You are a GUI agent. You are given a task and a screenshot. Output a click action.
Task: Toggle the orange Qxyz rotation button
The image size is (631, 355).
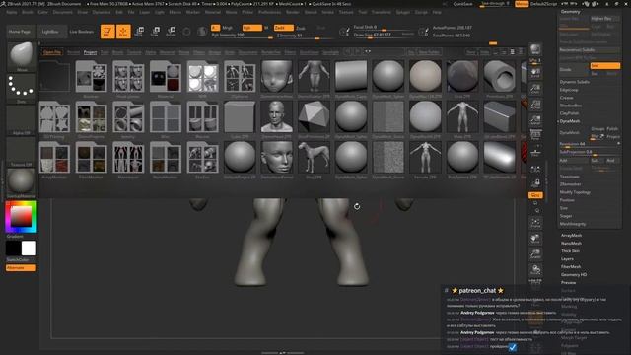point(535,195)
